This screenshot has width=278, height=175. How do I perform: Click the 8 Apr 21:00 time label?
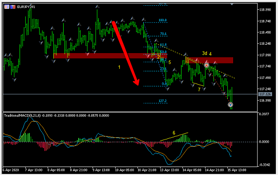pyautogui.click(x=79, y=170)
